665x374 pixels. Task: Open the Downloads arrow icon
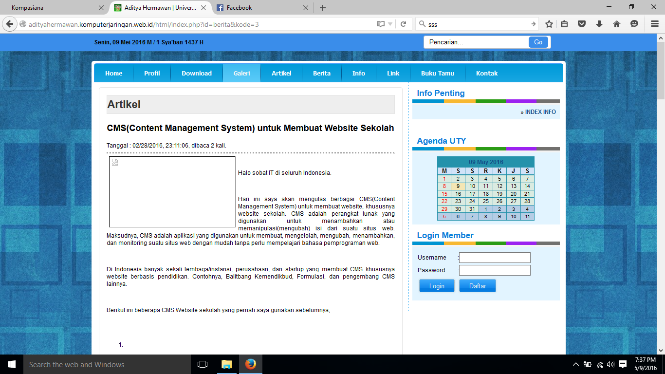click(x=599, y=24)
